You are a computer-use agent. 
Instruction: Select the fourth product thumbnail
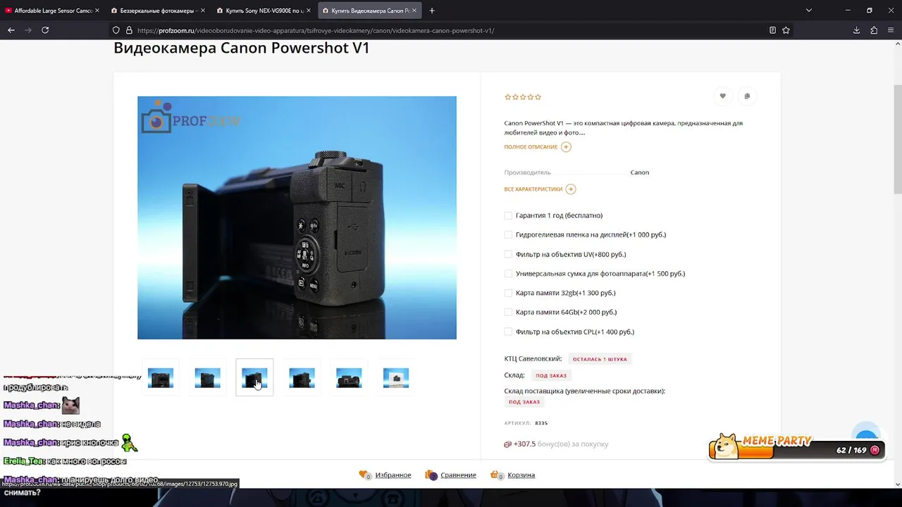coord(302,378)
